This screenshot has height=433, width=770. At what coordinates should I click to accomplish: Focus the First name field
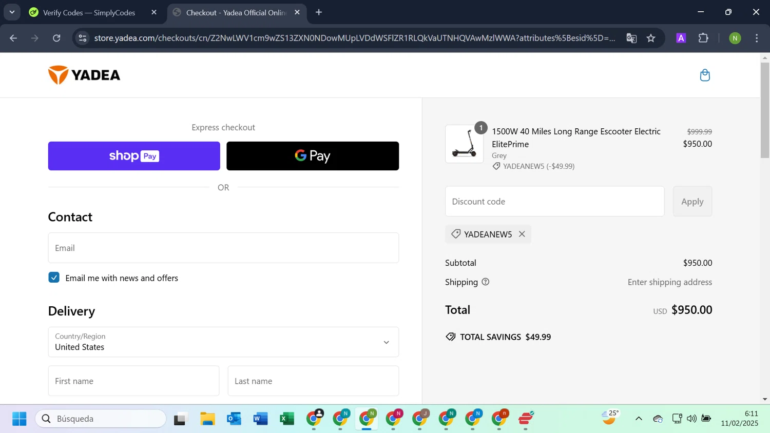pyautogui.click(x=133, y=381)
